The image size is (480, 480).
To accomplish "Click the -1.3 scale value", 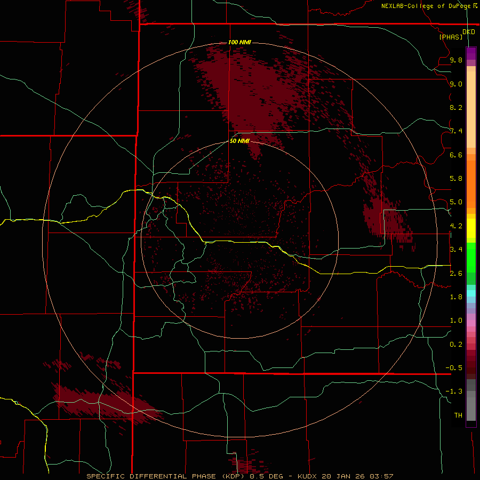I will [454, 391].
